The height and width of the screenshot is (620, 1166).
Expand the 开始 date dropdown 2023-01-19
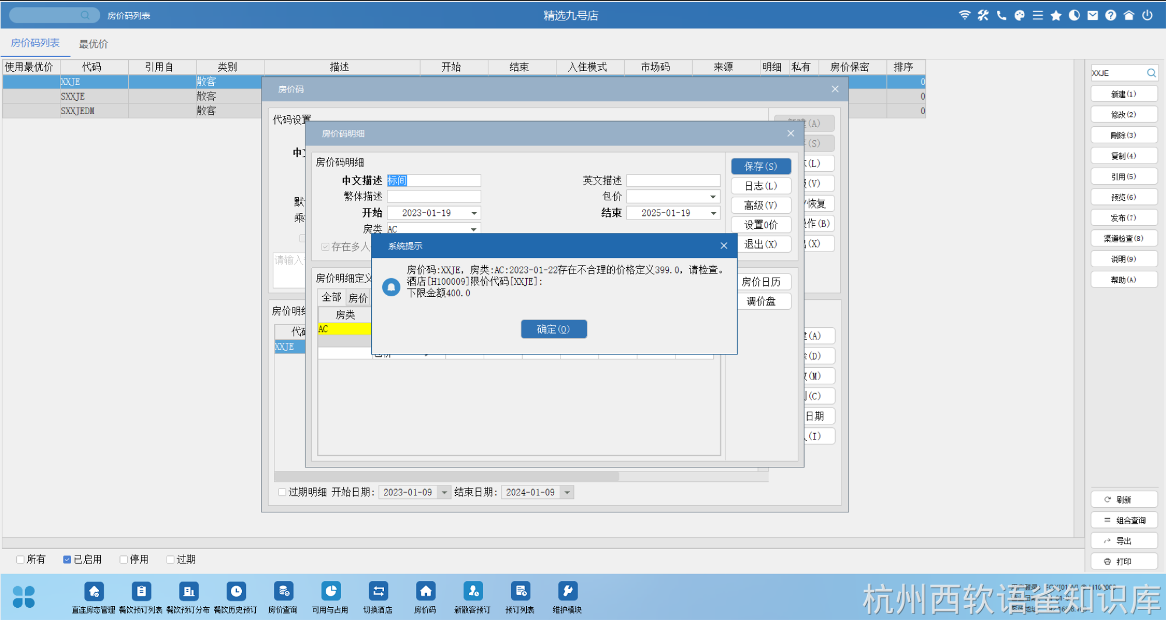tap(474, 213)
